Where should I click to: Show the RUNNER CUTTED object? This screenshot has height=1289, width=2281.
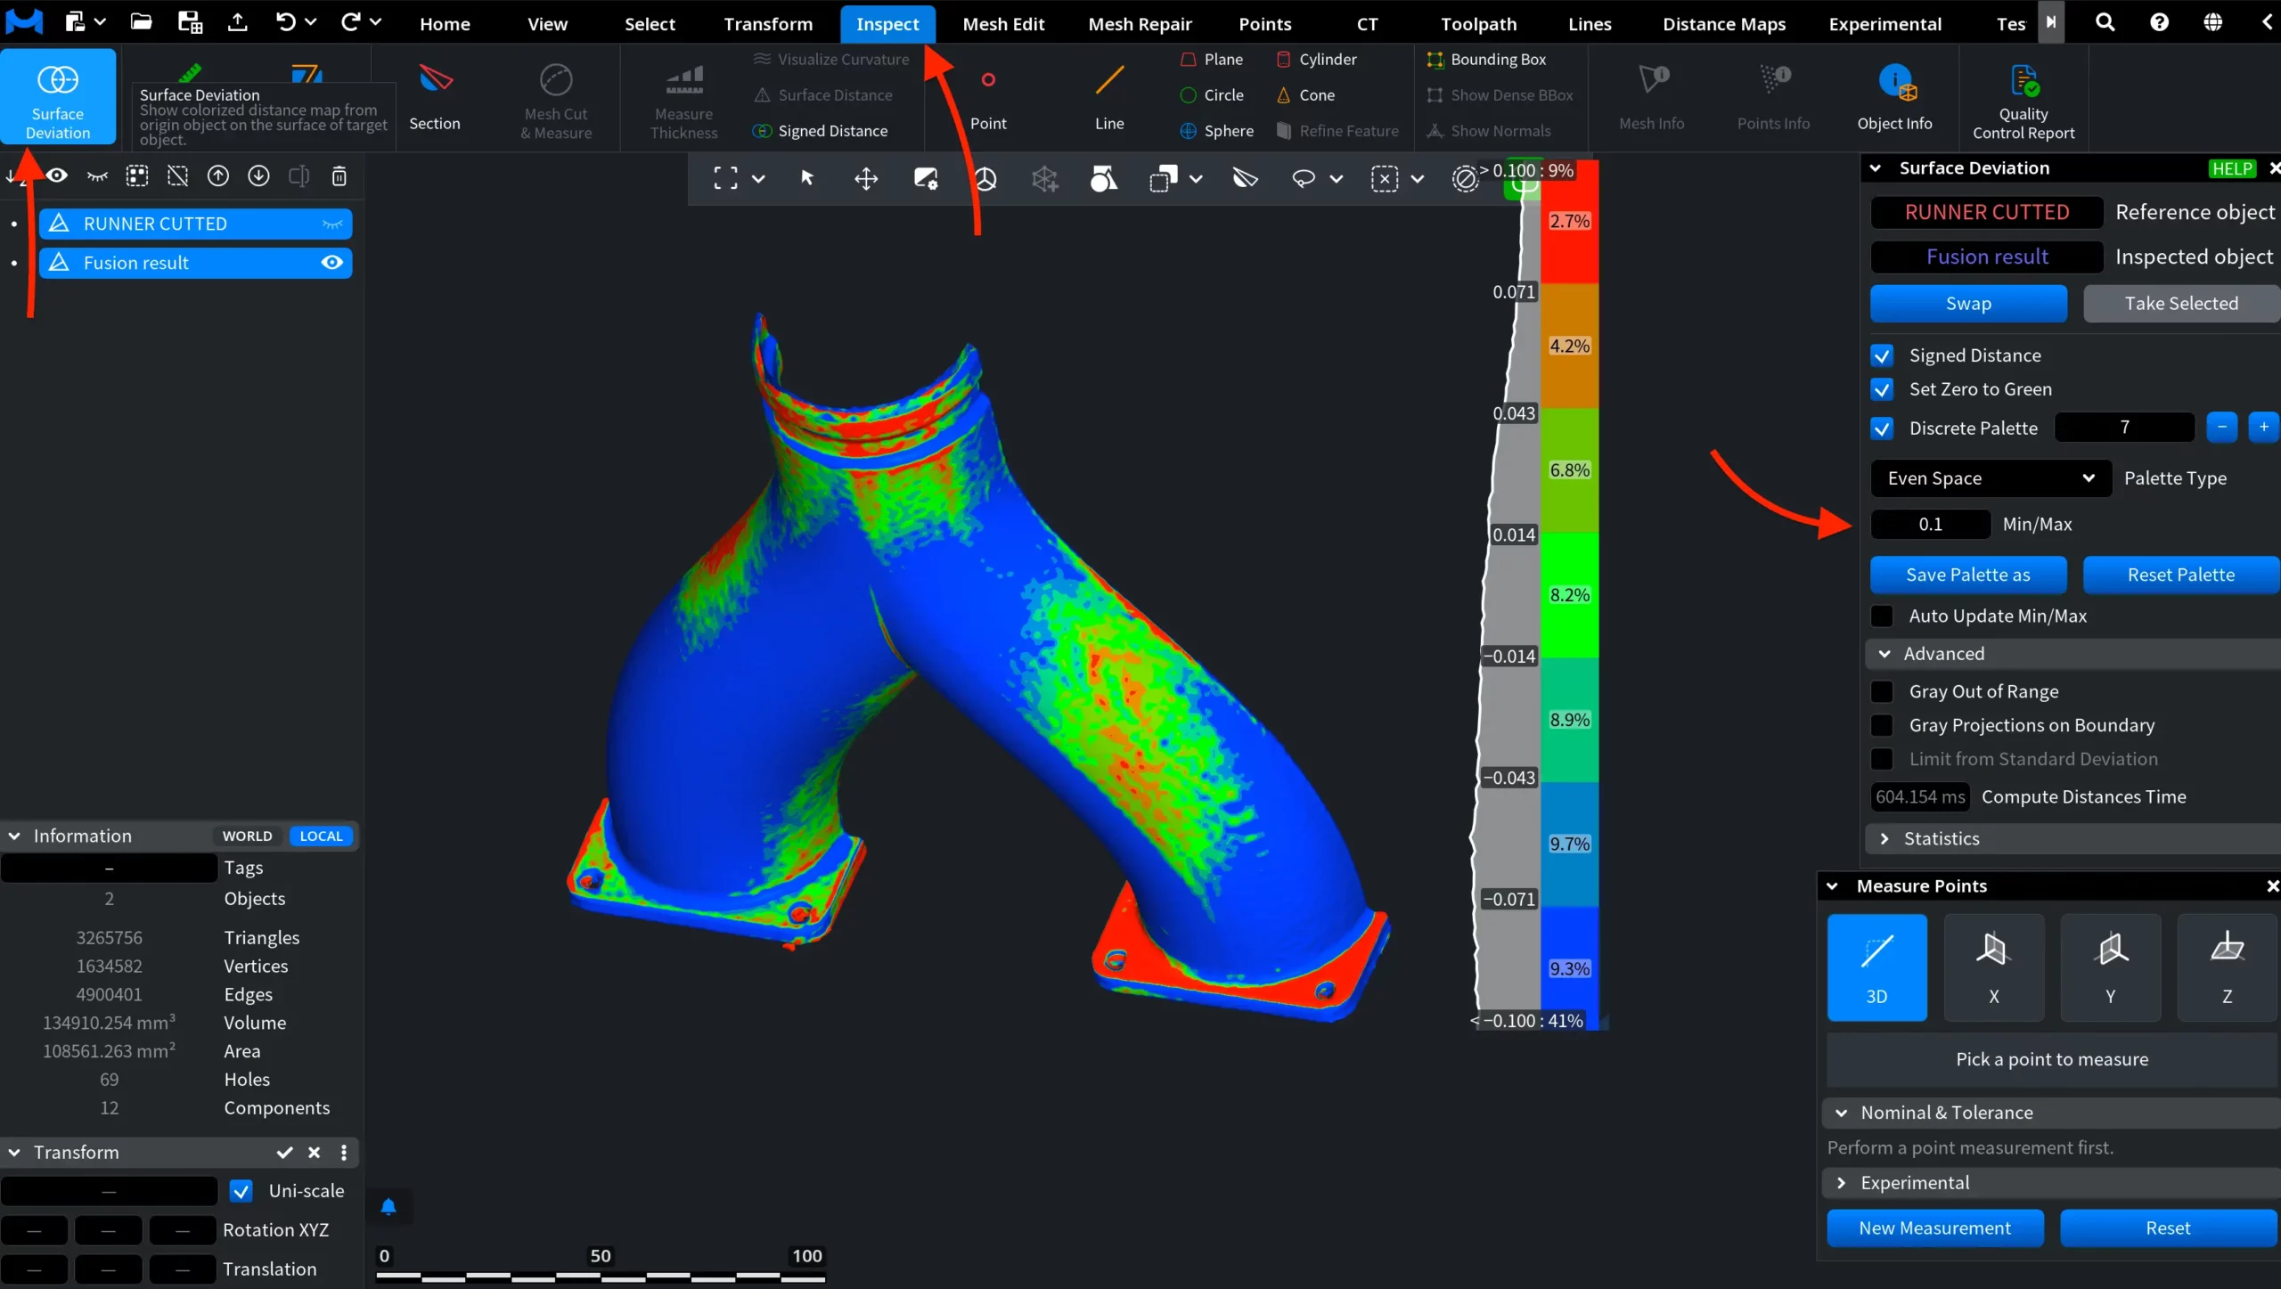pos(332,224)
